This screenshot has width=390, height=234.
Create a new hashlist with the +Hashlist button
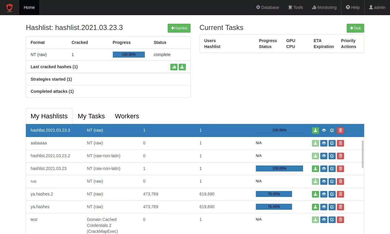point(179,28)
